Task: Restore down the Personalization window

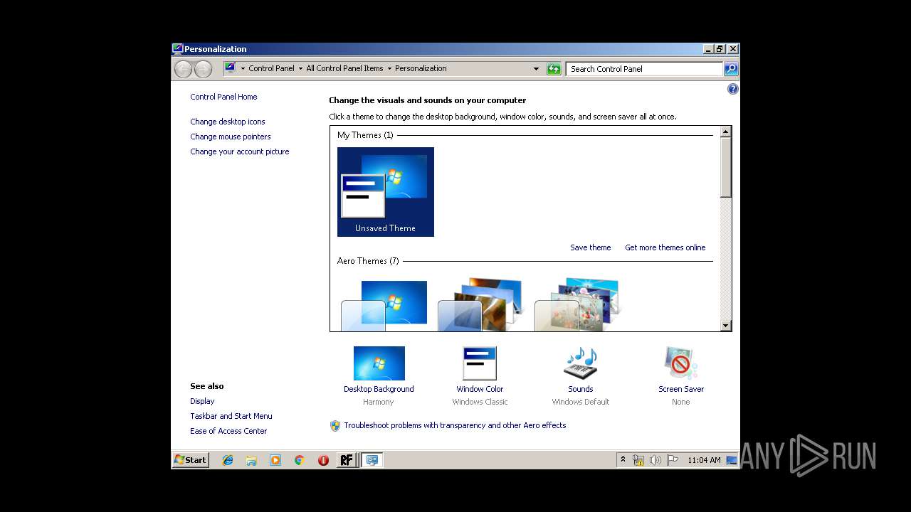Action: tap(720, 49)
